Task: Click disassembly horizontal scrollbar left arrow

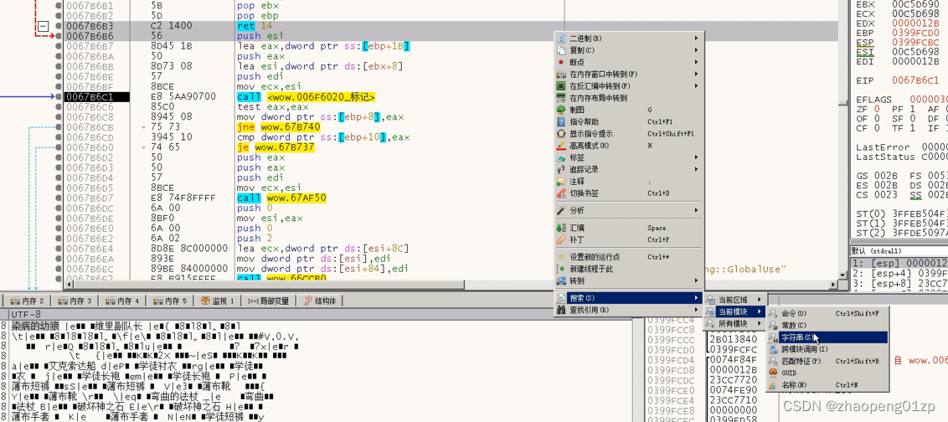Action: point(69,284)
